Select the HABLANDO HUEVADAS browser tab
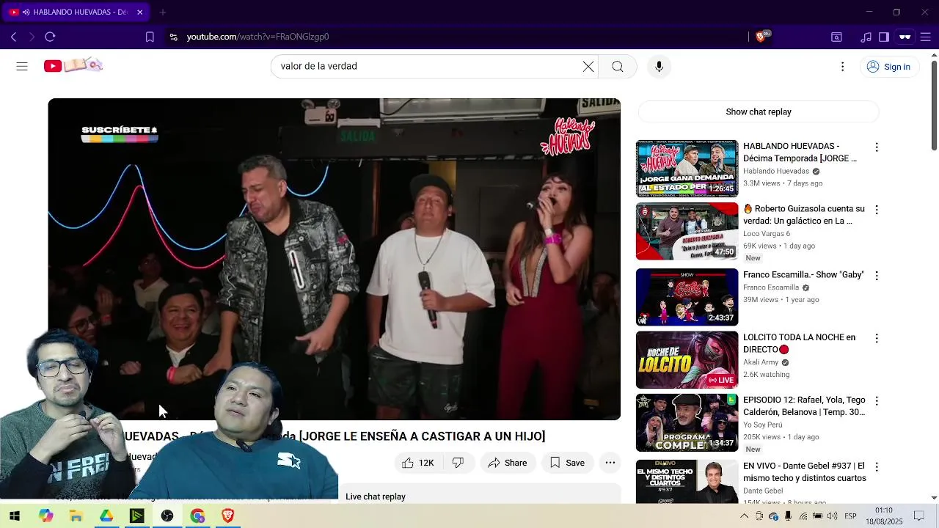The width and height of the screenshot is (939, 528). (76, 12)
